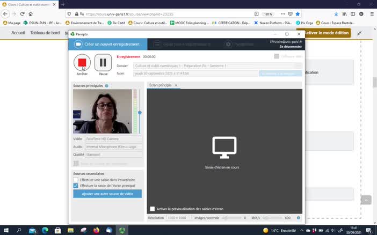
Task: Open the Vidéo source dropdown
Action: pos(113,138)
